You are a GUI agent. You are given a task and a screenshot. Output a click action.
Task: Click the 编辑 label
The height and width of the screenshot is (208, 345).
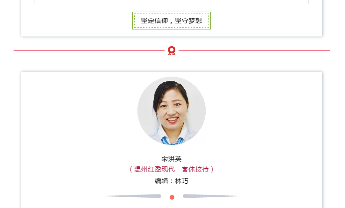pyautogui.click(x=161, y=181)
